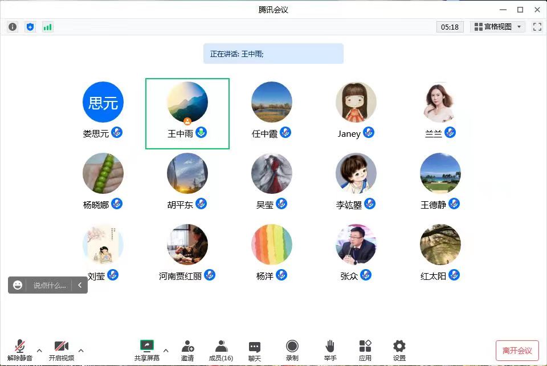This screenshot has width=547, height=366.
Task: Expand video options arrow beside 开启视频
Action: [81, 350]
